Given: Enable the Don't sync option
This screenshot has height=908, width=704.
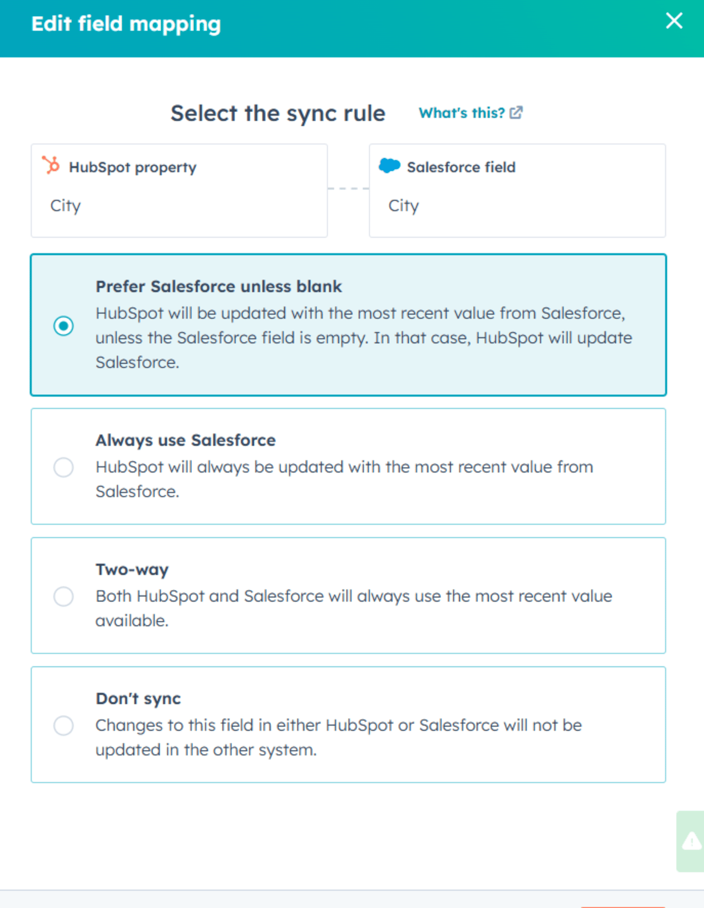Looking at the screenshot, I should [63, 726].
